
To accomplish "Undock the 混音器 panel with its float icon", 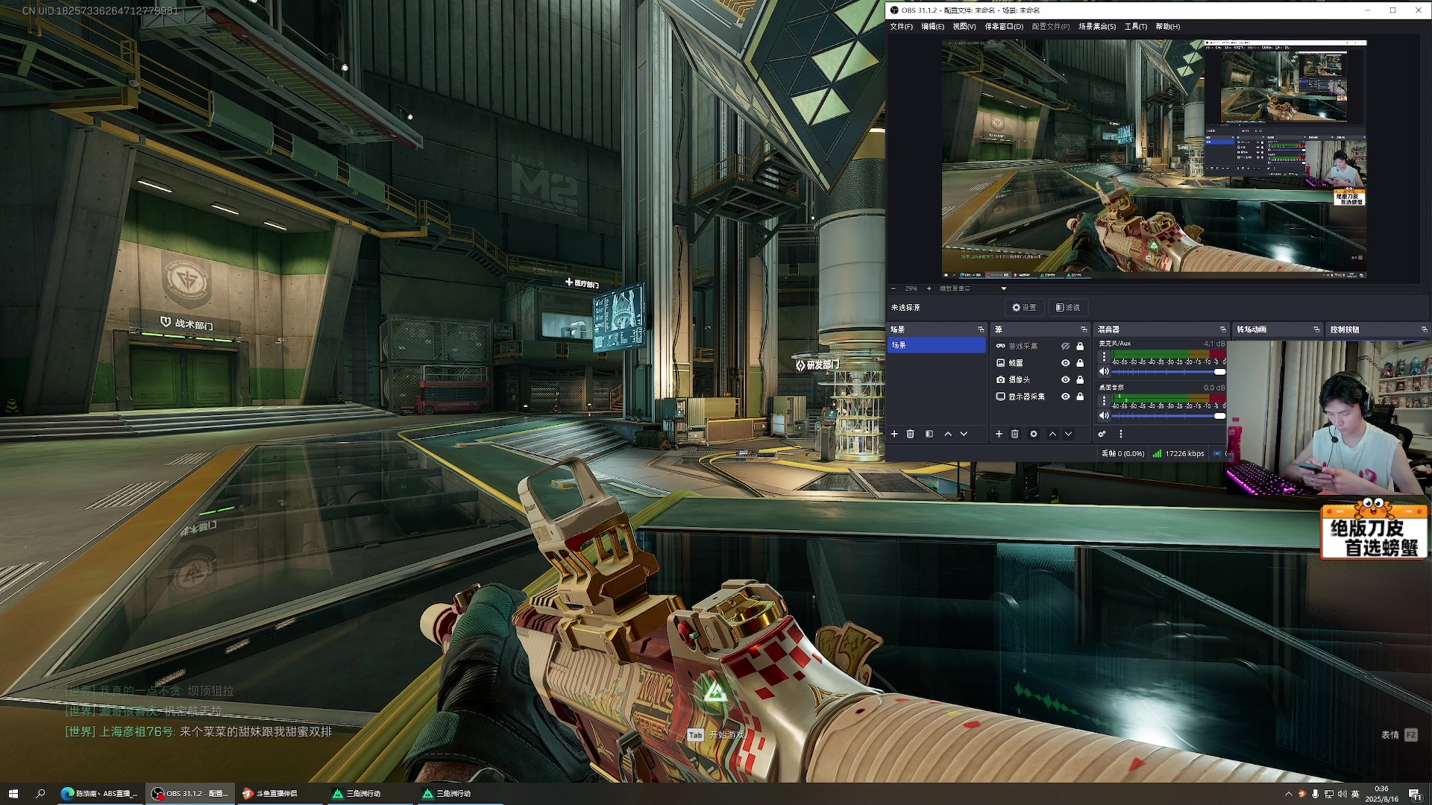I will click(x=1222, y=329).
